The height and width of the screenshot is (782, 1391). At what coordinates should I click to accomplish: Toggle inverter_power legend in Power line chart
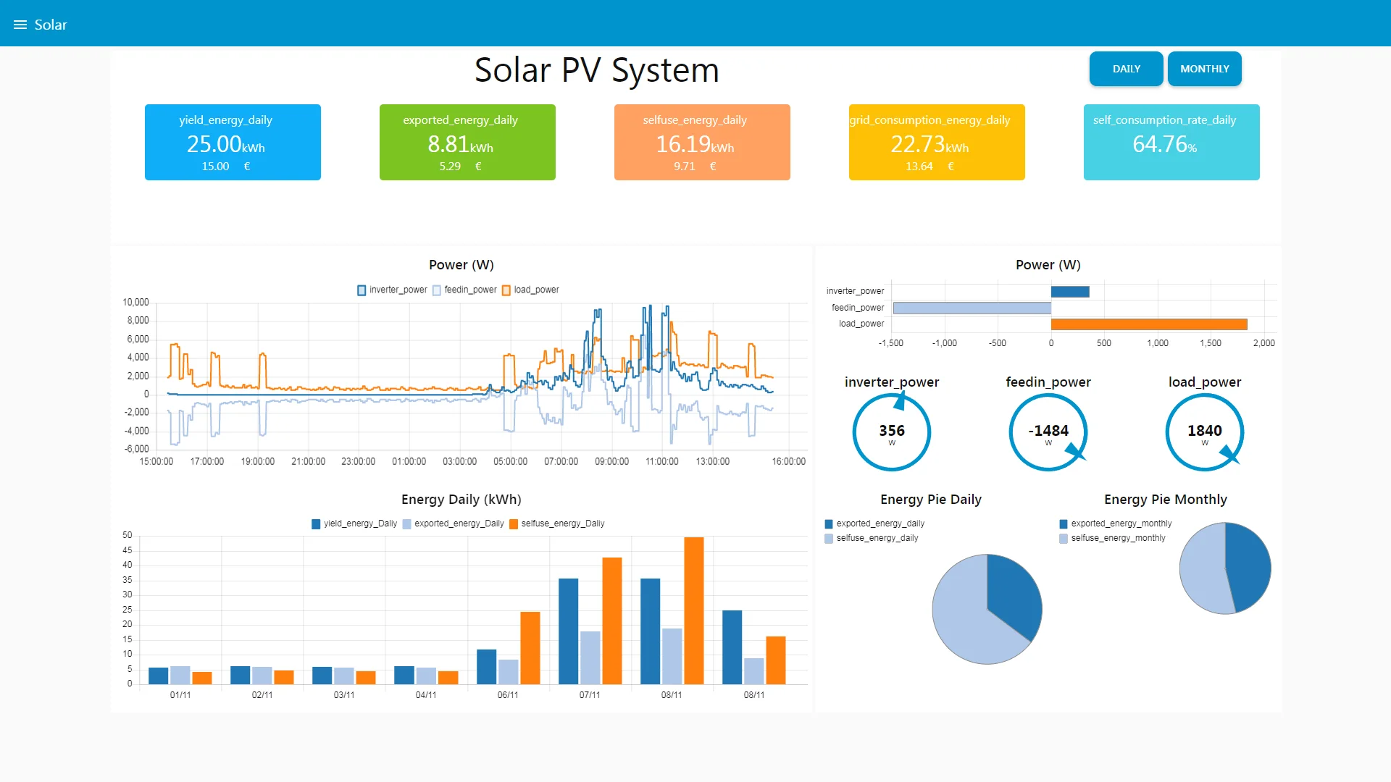[x=392, y=290]
